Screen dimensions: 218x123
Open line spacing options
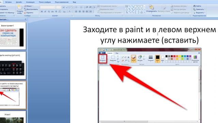(x=94, y=7)
